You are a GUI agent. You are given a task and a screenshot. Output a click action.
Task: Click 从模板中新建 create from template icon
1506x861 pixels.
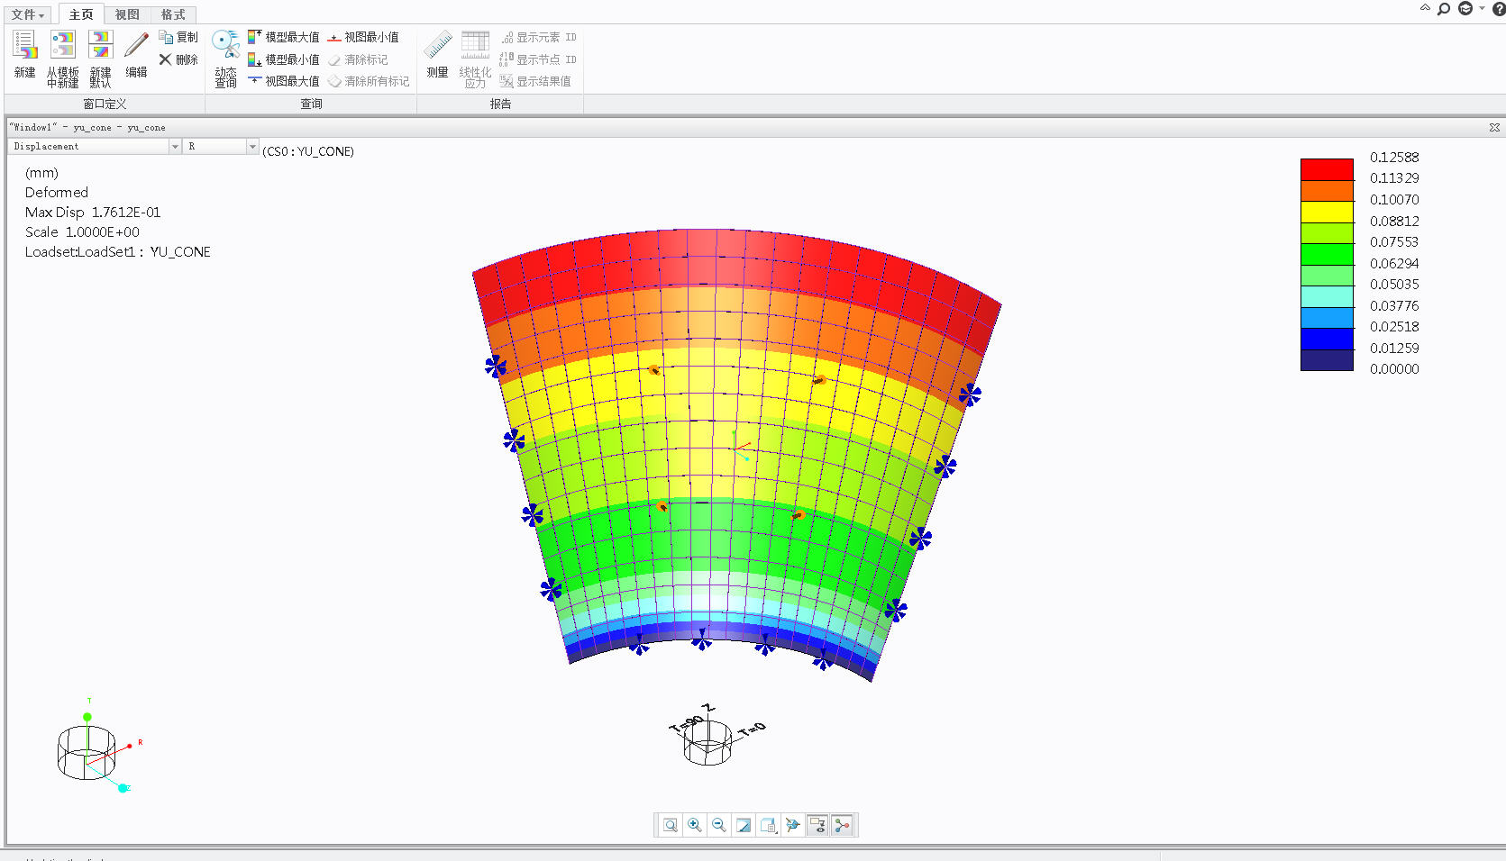62,58
